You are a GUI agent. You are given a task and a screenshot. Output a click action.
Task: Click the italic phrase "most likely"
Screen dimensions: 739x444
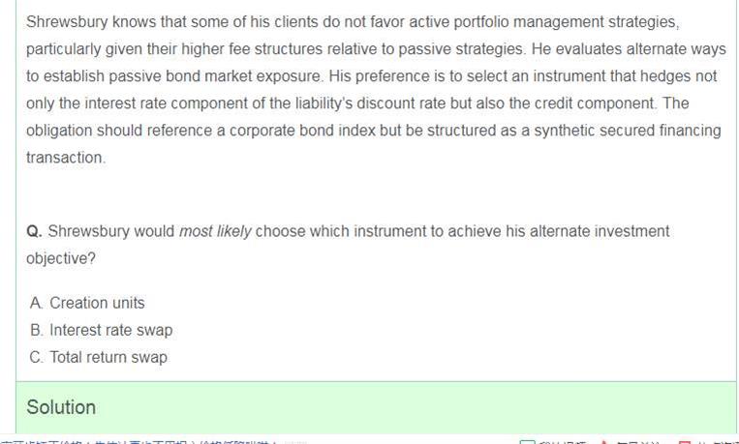pos(215,231)
